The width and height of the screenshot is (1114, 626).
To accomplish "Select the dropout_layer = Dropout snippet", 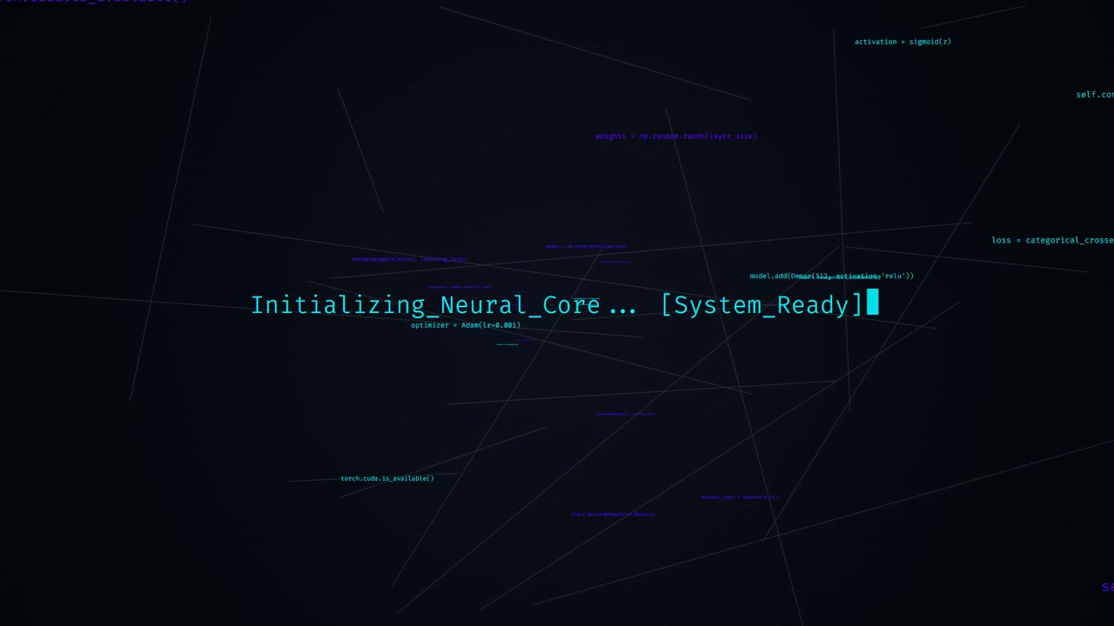I will (x=739, y=497).
